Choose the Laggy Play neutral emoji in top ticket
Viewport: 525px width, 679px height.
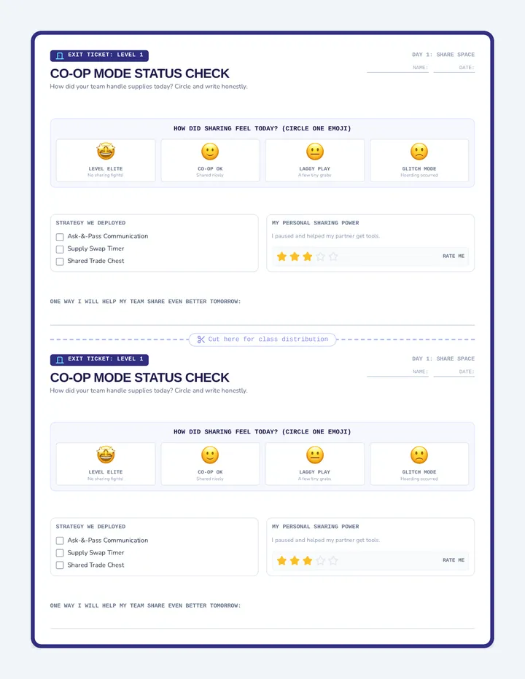[x=315, y=152]
